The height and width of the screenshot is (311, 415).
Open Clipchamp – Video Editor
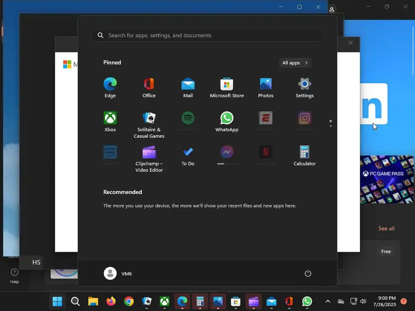point(149,159)
